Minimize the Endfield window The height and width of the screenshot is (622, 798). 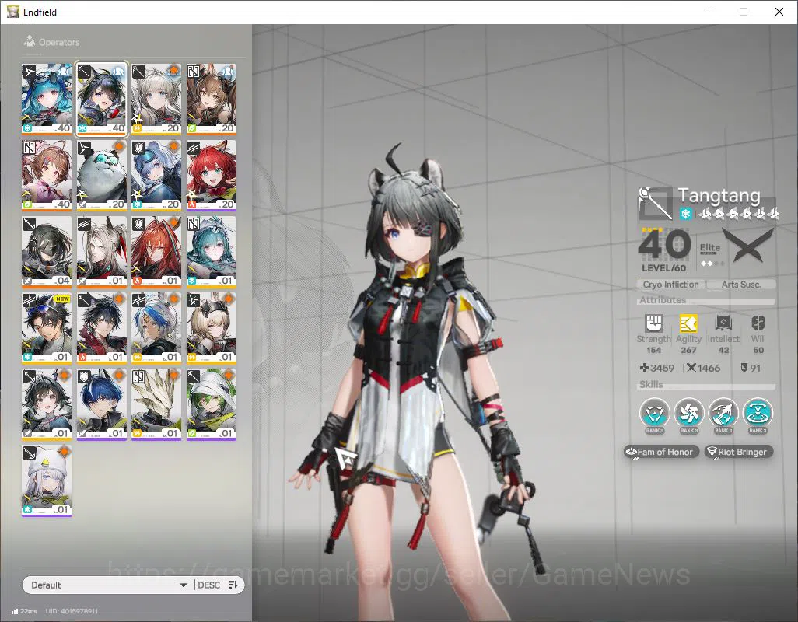pos(708,12)
